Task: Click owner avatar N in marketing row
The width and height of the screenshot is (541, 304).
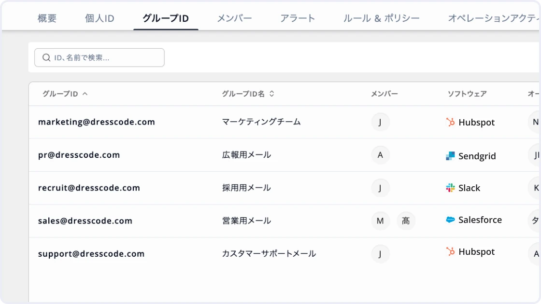Action: (x=534, y=122)
